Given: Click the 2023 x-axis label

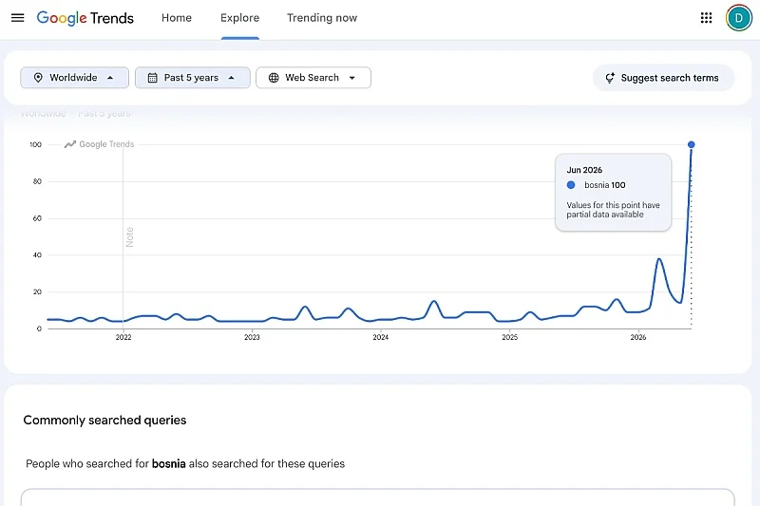Looking at the screenshot, I should pos(252,337).
